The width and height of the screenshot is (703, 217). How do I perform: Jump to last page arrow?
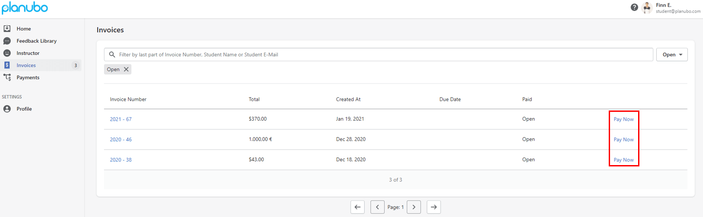coord(434,207)
